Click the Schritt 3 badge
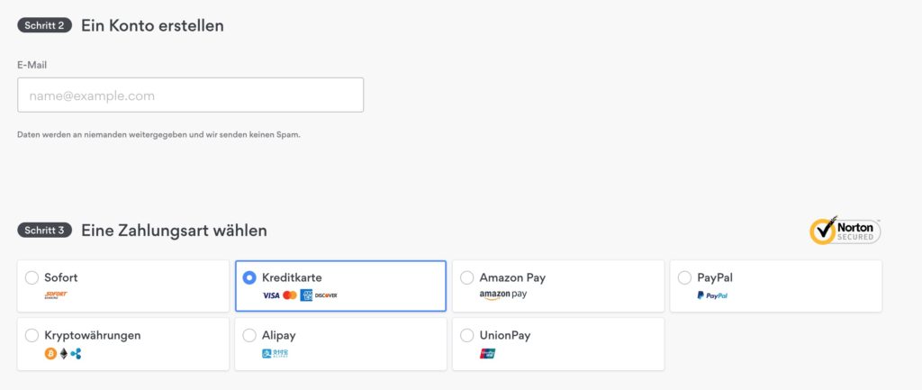Viewport: 922px width, 390px height. pos(45,230)
